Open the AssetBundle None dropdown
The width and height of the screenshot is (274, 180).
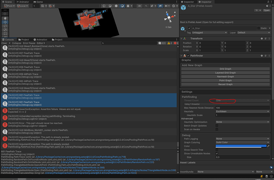point(226,172)
